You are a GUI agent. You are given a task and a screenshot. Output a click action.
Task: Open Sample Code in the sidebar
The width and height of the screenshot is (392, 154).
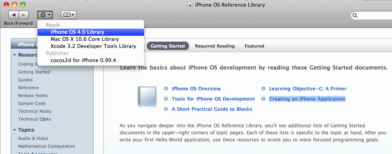(32, 103)
